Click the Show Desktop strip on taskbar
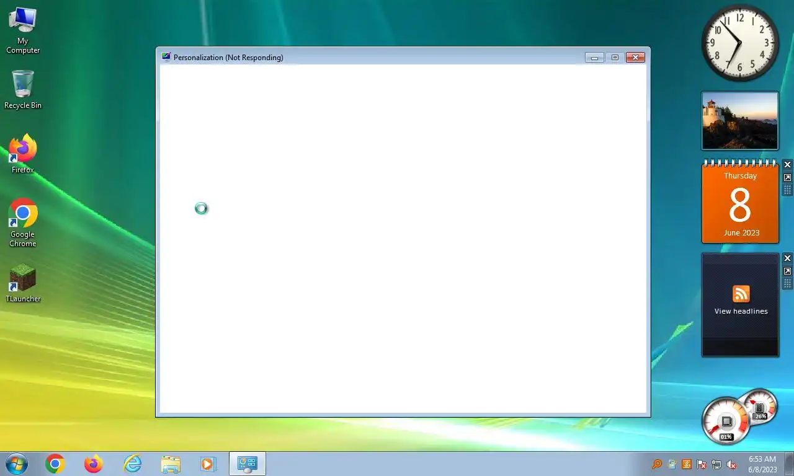 (790, 464)
